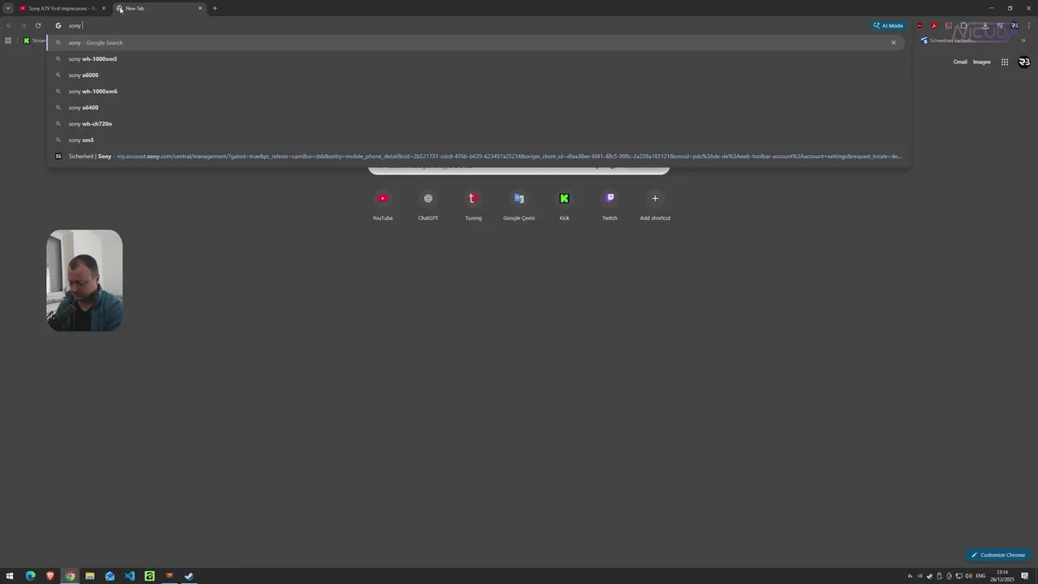Open the Extensions puzzle icon
Image resolution: width=1038 pixels, height=584 pixels.
(963, 25)
